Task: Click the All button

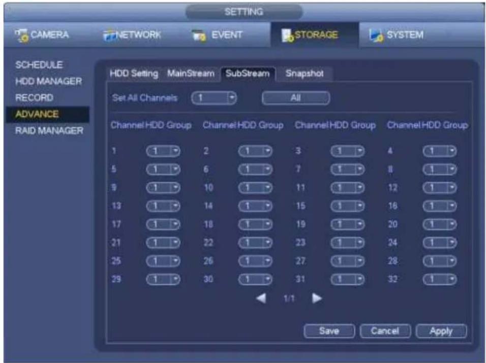Action: tap(296, 98)
